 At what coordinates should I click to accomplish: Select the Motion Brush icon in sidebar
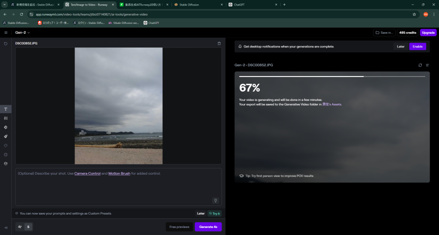(x=6, y=136)
